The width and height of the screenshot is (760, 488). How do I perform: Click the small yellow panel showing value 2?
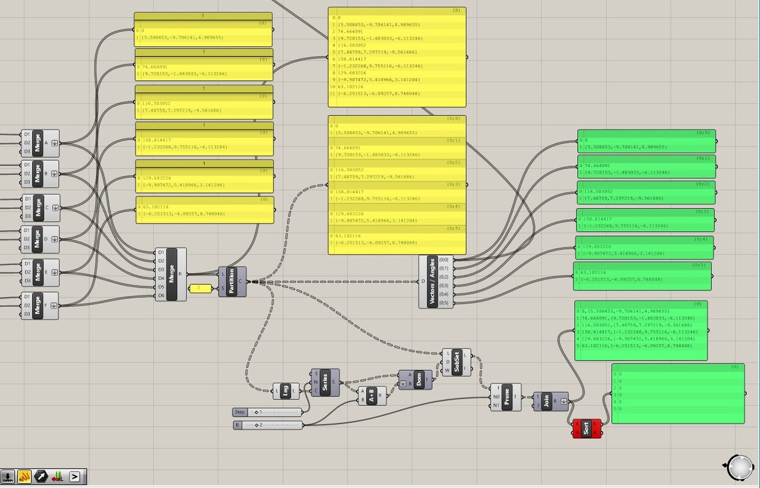click(199, 289)
